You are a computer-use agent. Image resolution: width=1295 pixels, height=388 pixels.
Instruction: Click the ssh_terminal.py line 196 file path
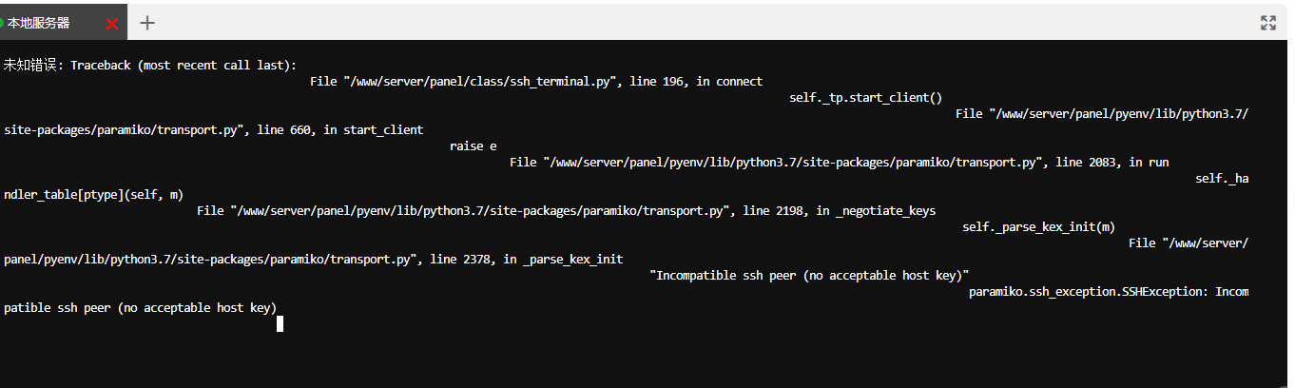point(536,81)
